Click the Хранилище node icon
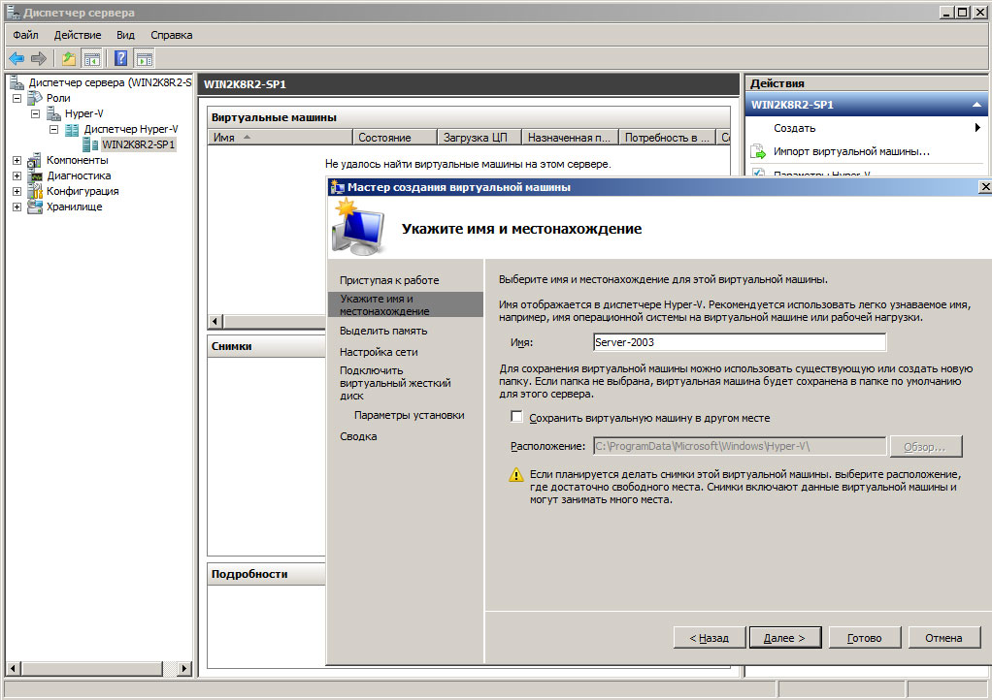The height and width of the screenshot is (700, 992). point(35,207)
